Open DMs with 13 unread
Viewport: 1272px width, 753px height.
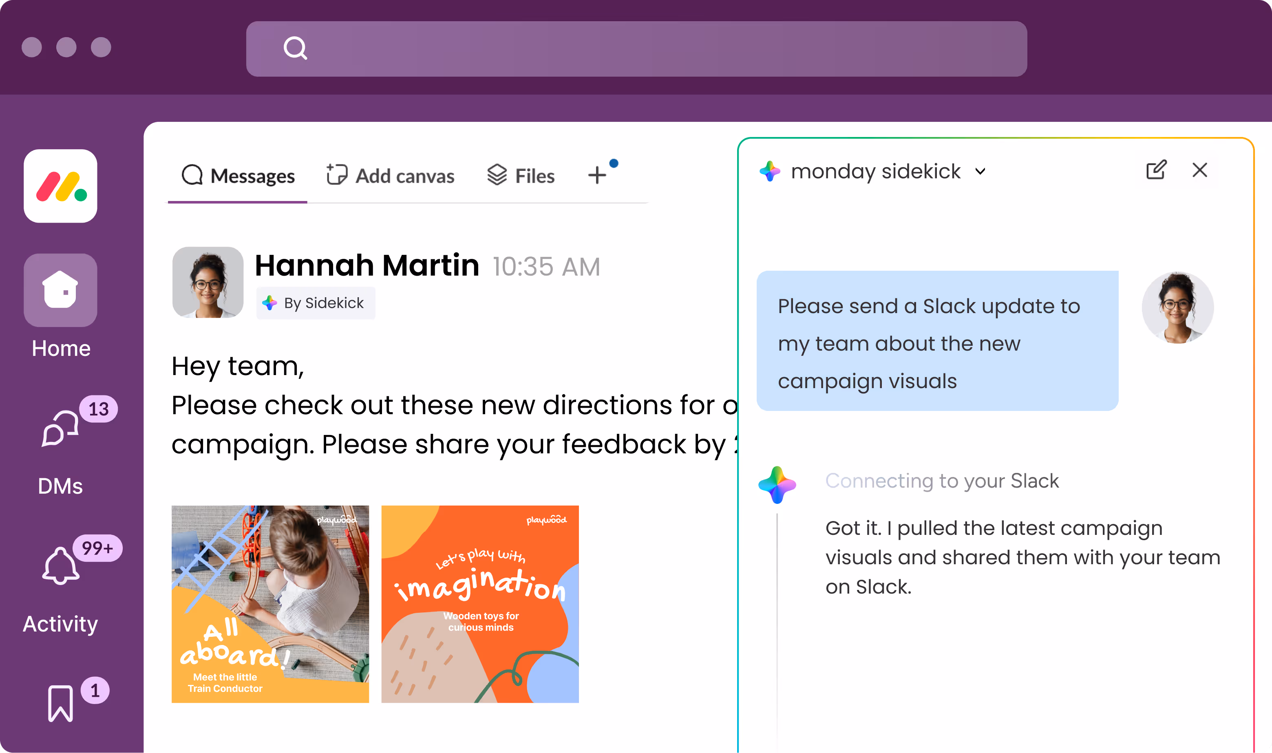tap(61, 429)
